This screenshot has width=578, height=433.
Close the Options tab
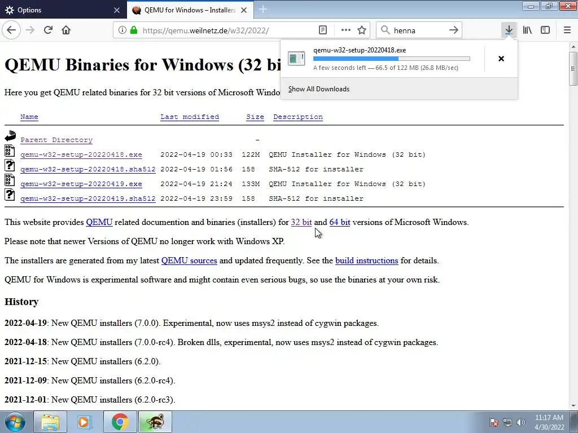[x=117, y=10]
